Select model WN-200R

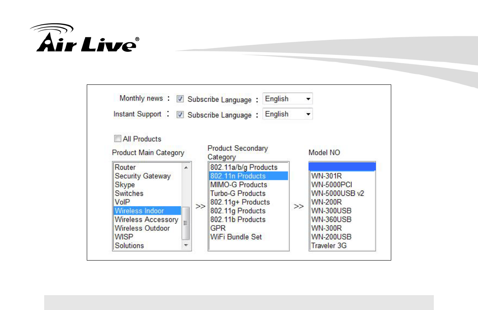342,202
